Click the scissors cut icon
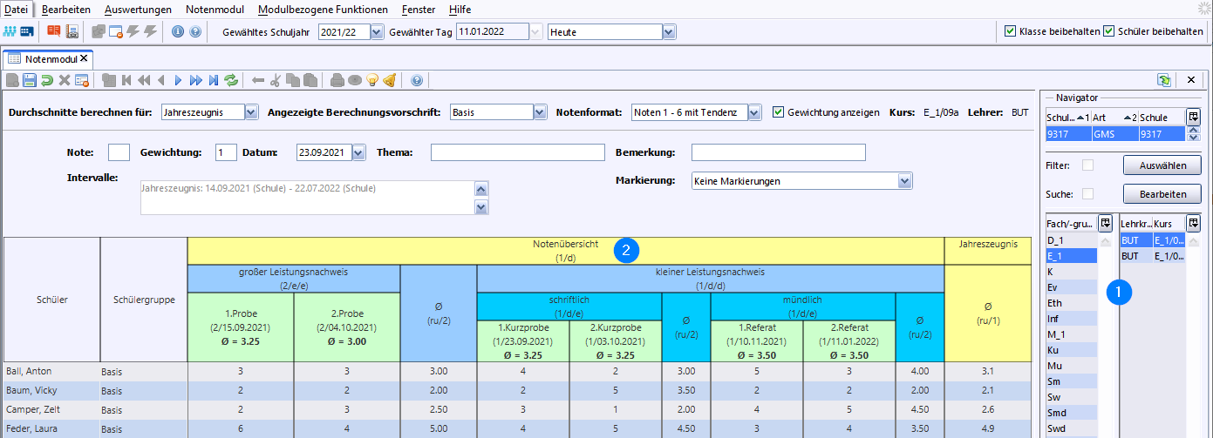This screenshot has width=1213, height=438. pyautogui.click(x=276, y=80)
